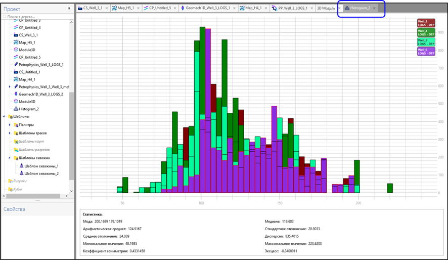The image size is (448, 260).
Task: Pin the Проект panel with pushpin icon
Action: 69,9
